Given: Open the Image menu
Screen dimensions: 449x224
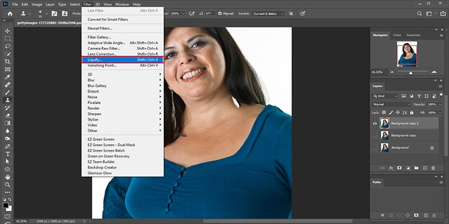Looking at the screenshot, I should (x=36, y=4).
